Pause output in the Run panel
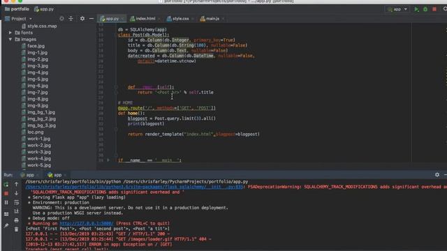The image size is (447, 251). pyautogui.click(x=6, y=202)
